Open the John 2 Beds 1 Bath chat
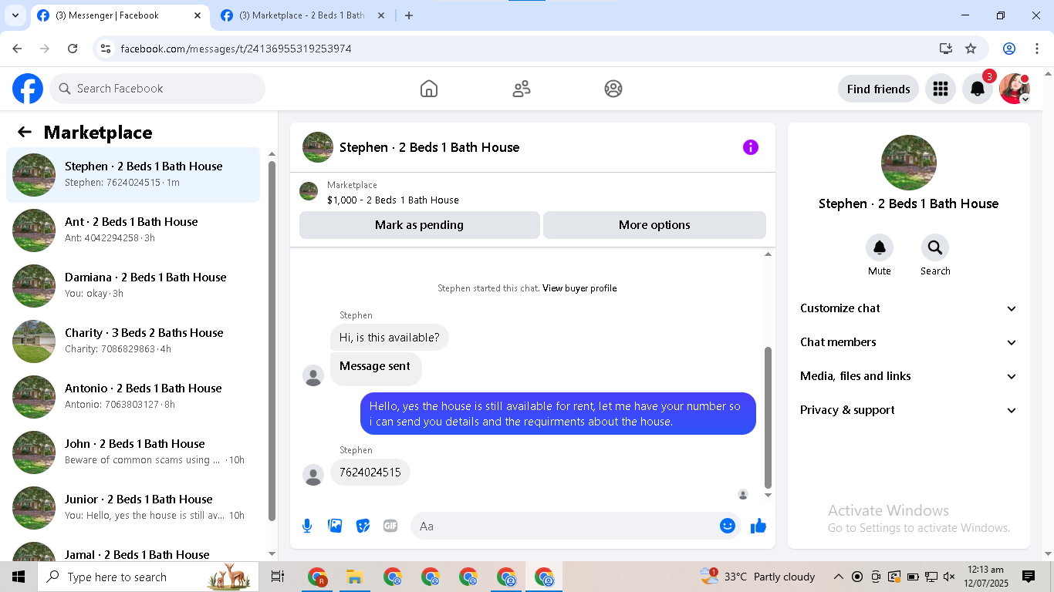 coord(133,452)
